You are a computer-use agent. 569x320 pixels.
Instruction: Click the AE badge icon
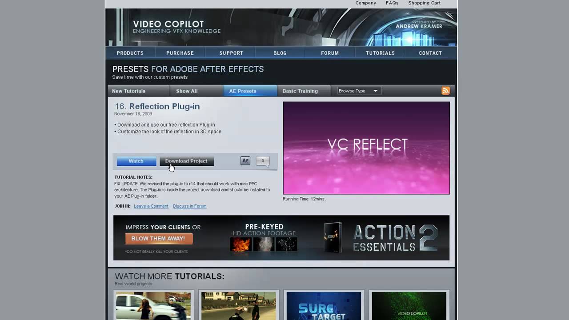coord(245,161)
